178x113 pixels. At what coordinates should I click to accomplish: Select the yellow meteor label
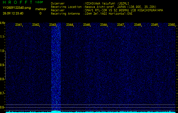click(41, 9)
